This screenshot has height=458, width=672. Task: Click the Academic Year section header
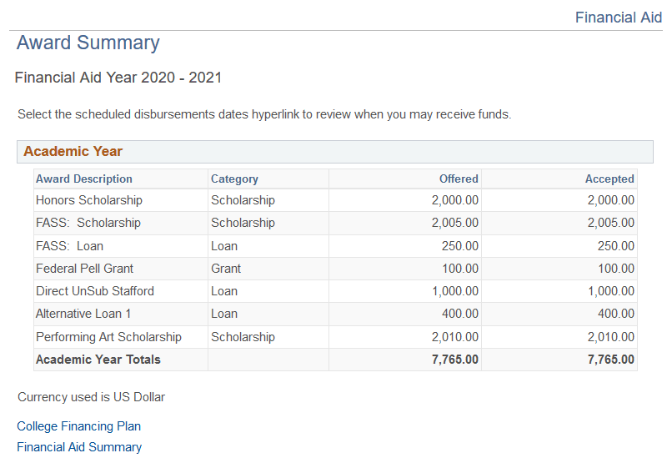pos(73,152)
